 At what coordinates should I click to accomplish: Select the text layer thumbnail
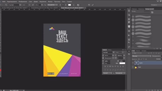[x=136, y=63]
